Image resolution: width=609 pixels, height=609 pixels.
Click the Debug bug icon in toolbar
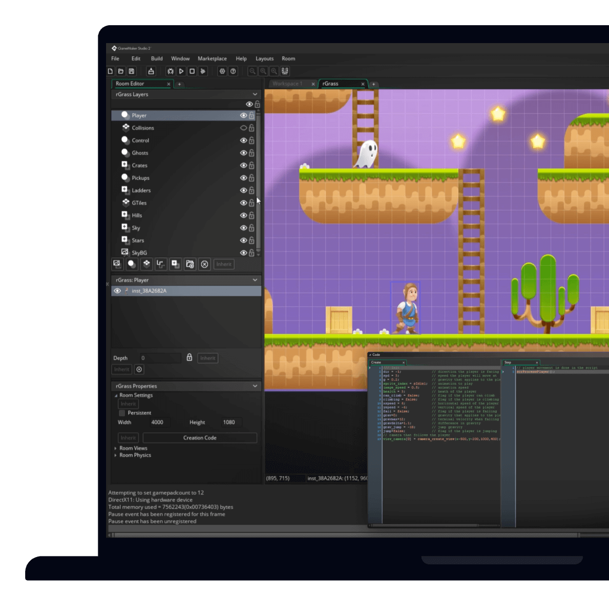pos(170,71)
